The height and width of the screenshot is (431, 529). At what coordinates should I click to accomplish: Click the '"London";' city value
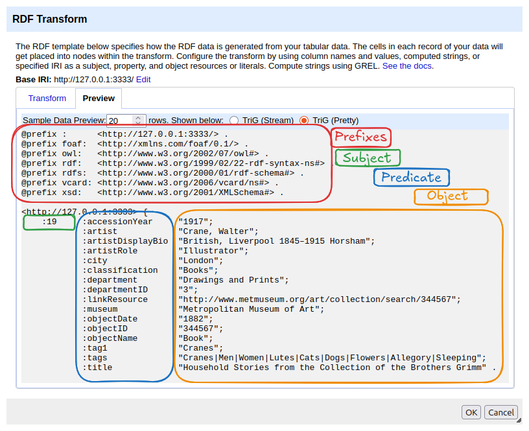(x=201, y=261)
